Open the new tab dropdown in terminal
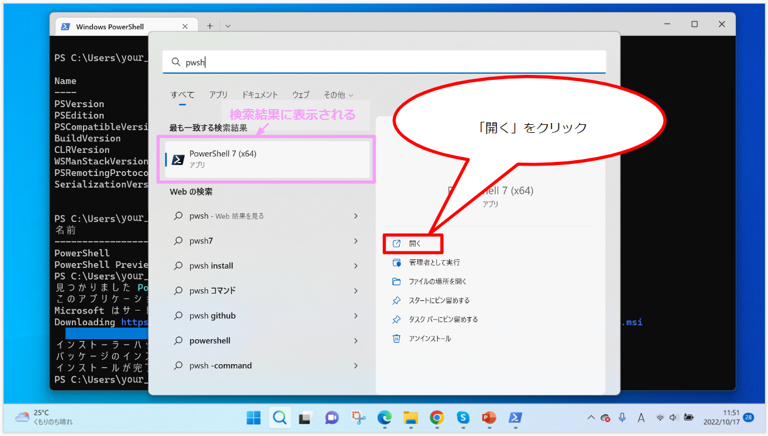This screenshot has width=768, height=436. tap(228, 26)
